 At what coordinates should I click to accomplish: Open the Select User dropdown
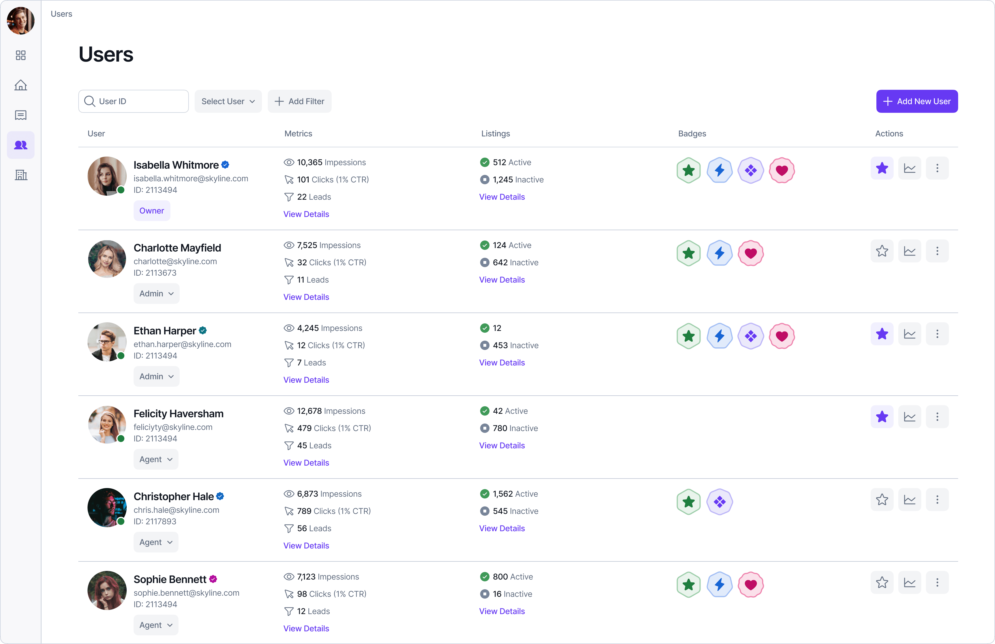228,101
